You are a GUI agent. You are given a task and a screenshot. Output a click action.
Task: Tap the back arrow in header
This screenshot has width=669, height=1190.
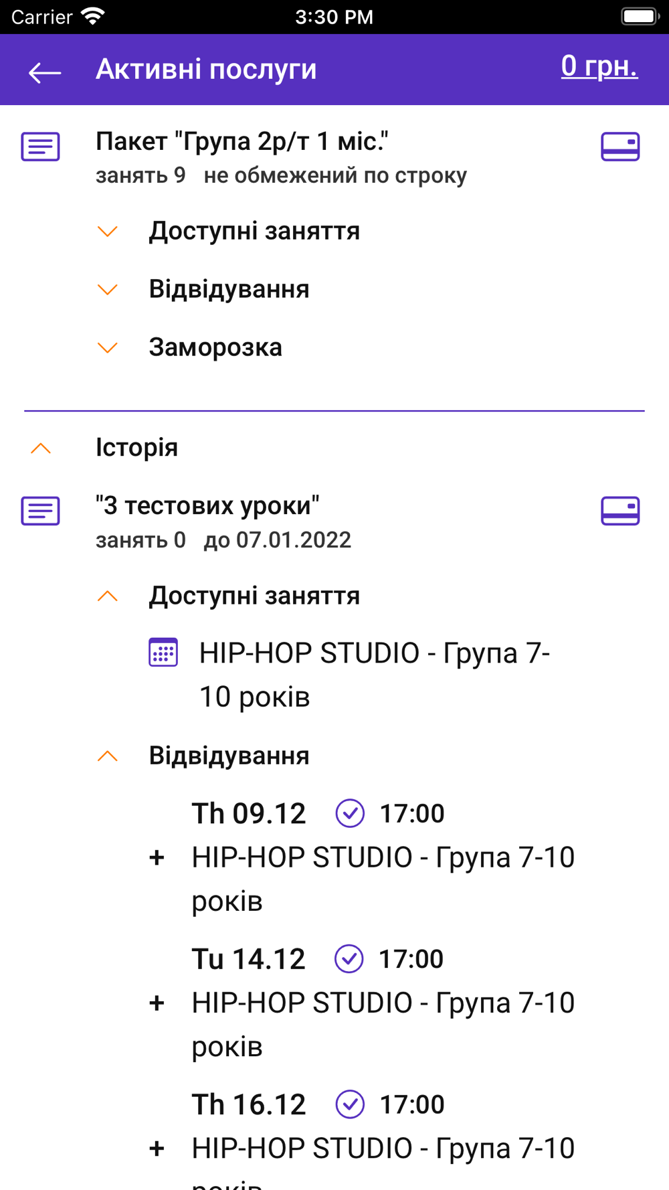[45, 72]
